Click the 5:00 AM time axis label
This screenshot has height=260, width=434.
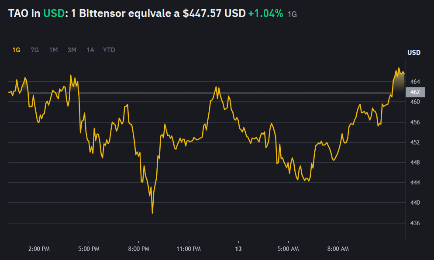pyautogui.click(x=288, y=249)
